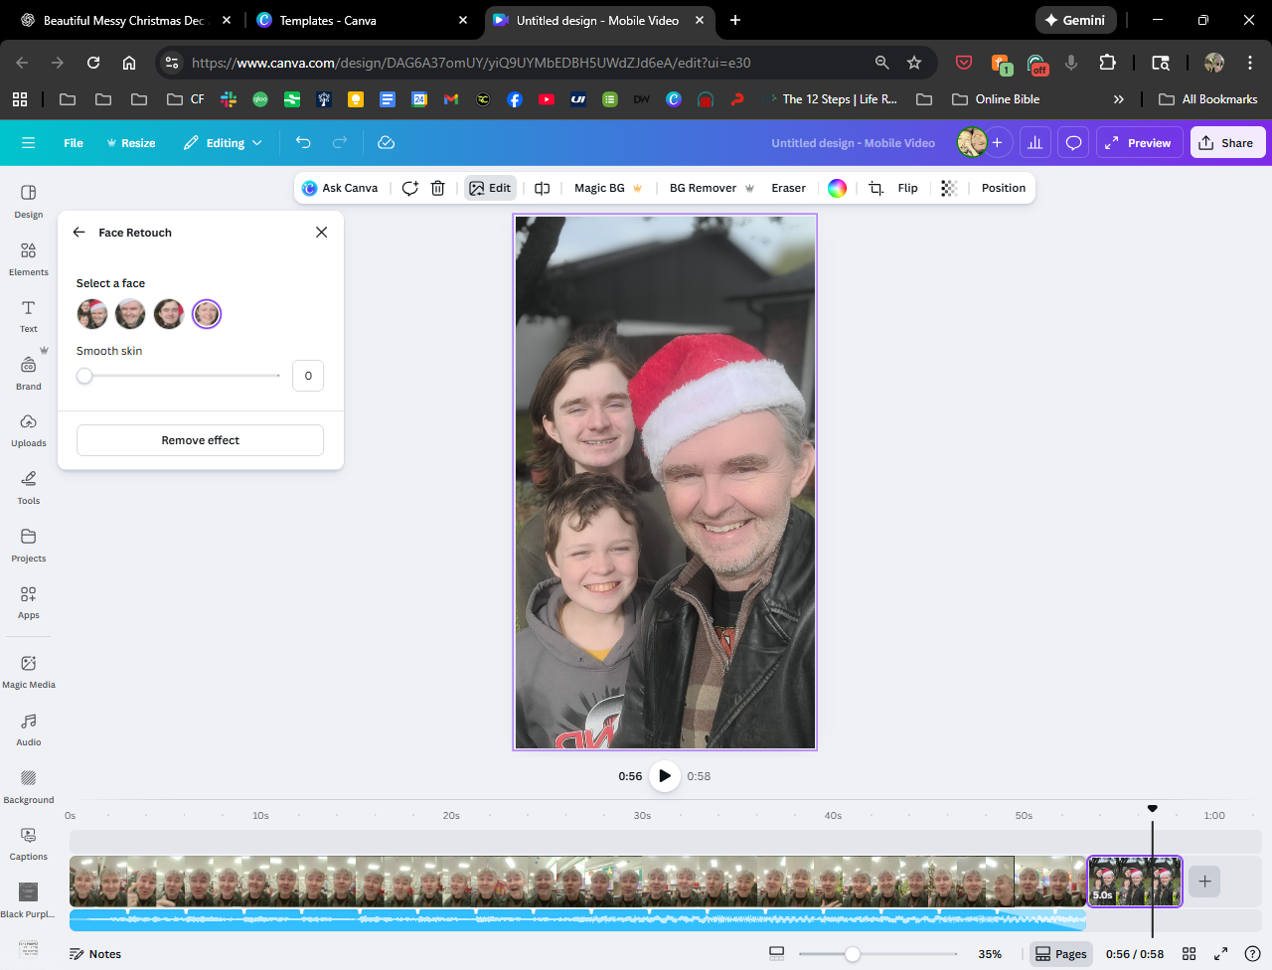Click the Remove effect button
This screenshot has width=1272, height=970.
pyautogui.click(x=200, y=440)
